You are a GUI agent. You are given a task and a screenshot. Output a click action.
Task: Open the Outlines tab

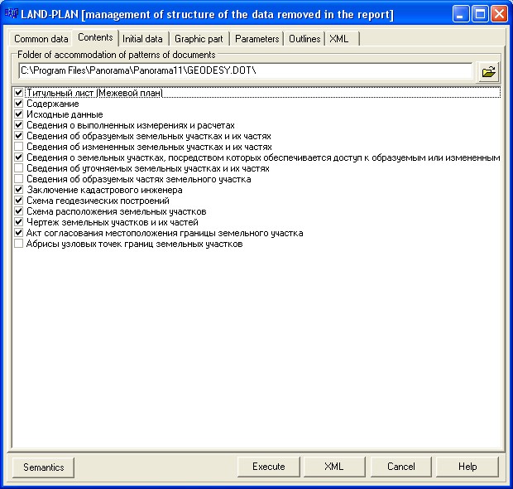304,39
